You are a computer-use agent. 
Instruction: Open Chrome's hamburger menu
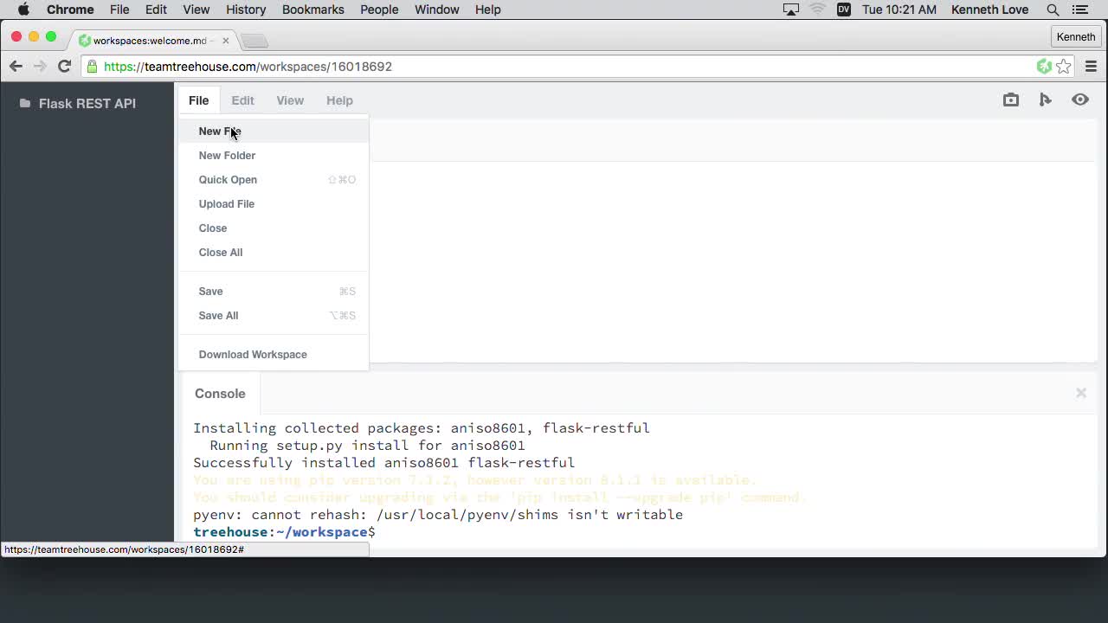(1091, 66)
